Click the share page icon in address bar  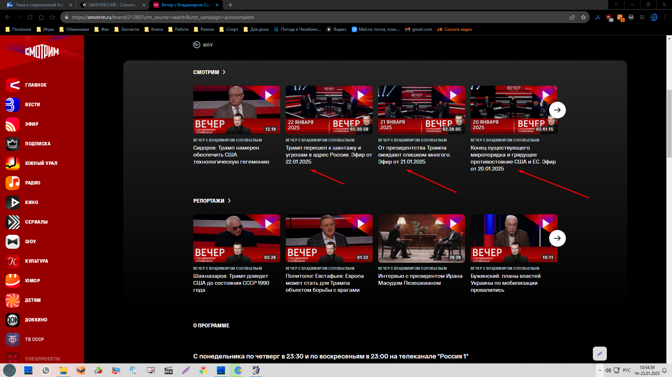[572, 17]
